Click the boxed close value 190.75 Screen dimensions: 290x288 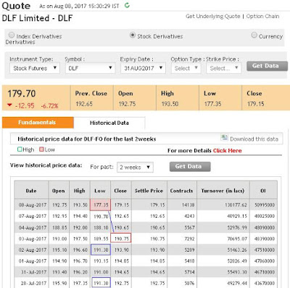(x=121, y=239)
